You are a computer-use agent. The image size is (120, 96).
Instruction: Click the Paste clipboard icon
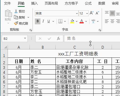[x=8, y=13]
